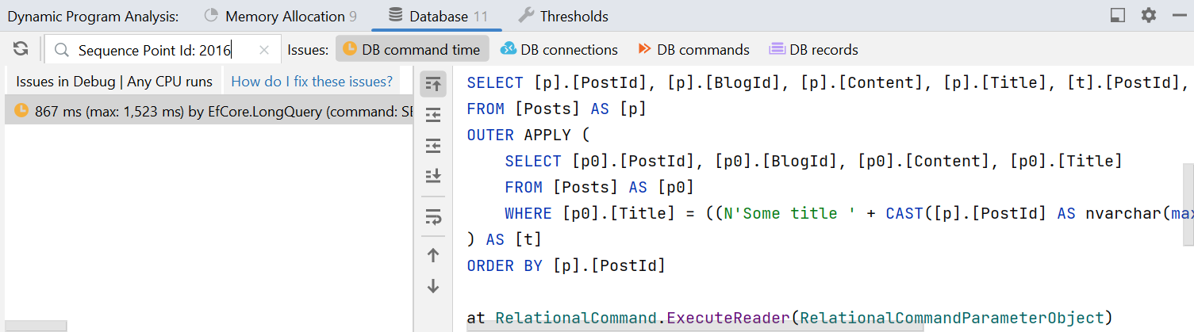Toggle the soft-wrap icon
The height and width of the screenshot is (332, 1194).
point(433,216)
